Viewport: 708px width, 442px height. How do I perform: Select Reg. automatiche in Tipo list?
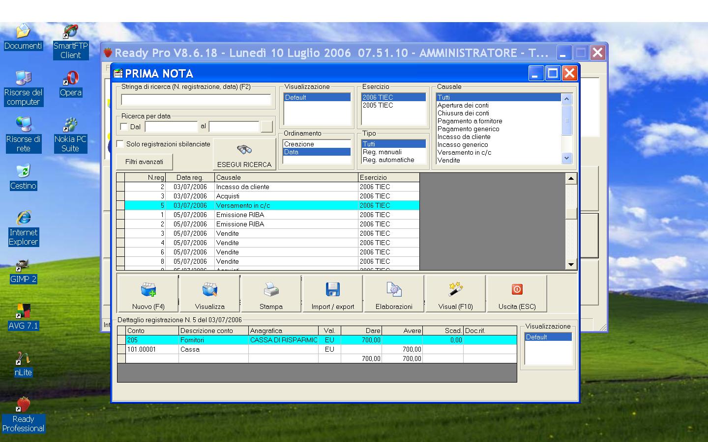[x=393, y=160]
